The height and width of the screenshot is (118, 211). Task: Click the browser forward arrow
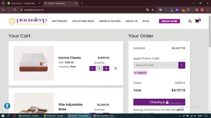click(9, 10)
